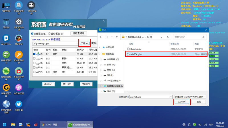Open the 一键系统安装 desktop icon

[x=31, y=8]
